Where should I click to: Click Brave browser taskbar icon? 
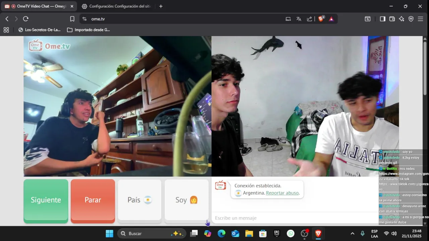(318, 234)
